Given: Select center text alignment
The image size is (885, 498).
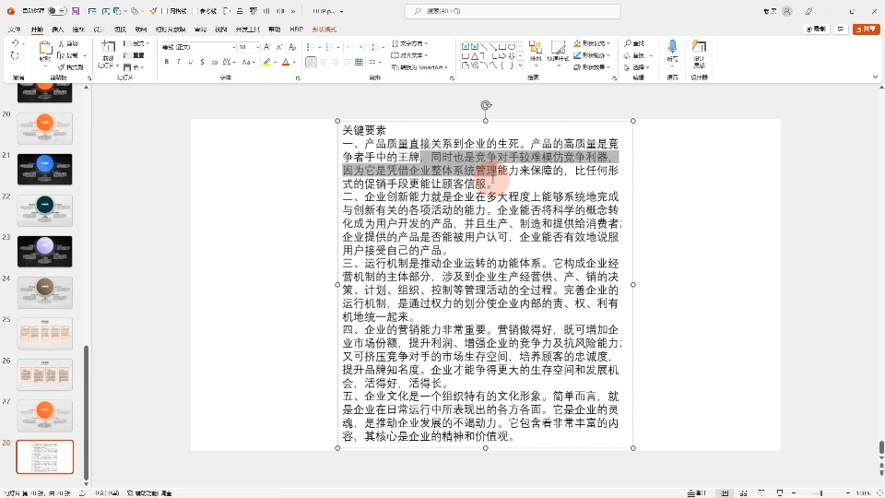Looking at the screenshot, I should click(323, 62).
